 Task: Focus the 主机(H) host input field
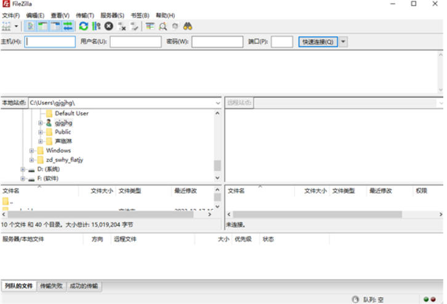(50, 42)
